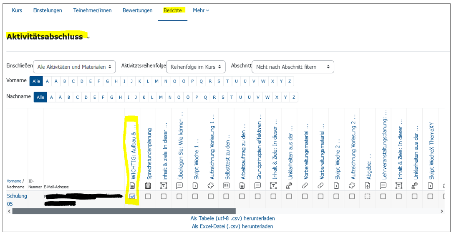Toggle Aufzeichnung Vorlesung 1 completion checkbox

211,196
